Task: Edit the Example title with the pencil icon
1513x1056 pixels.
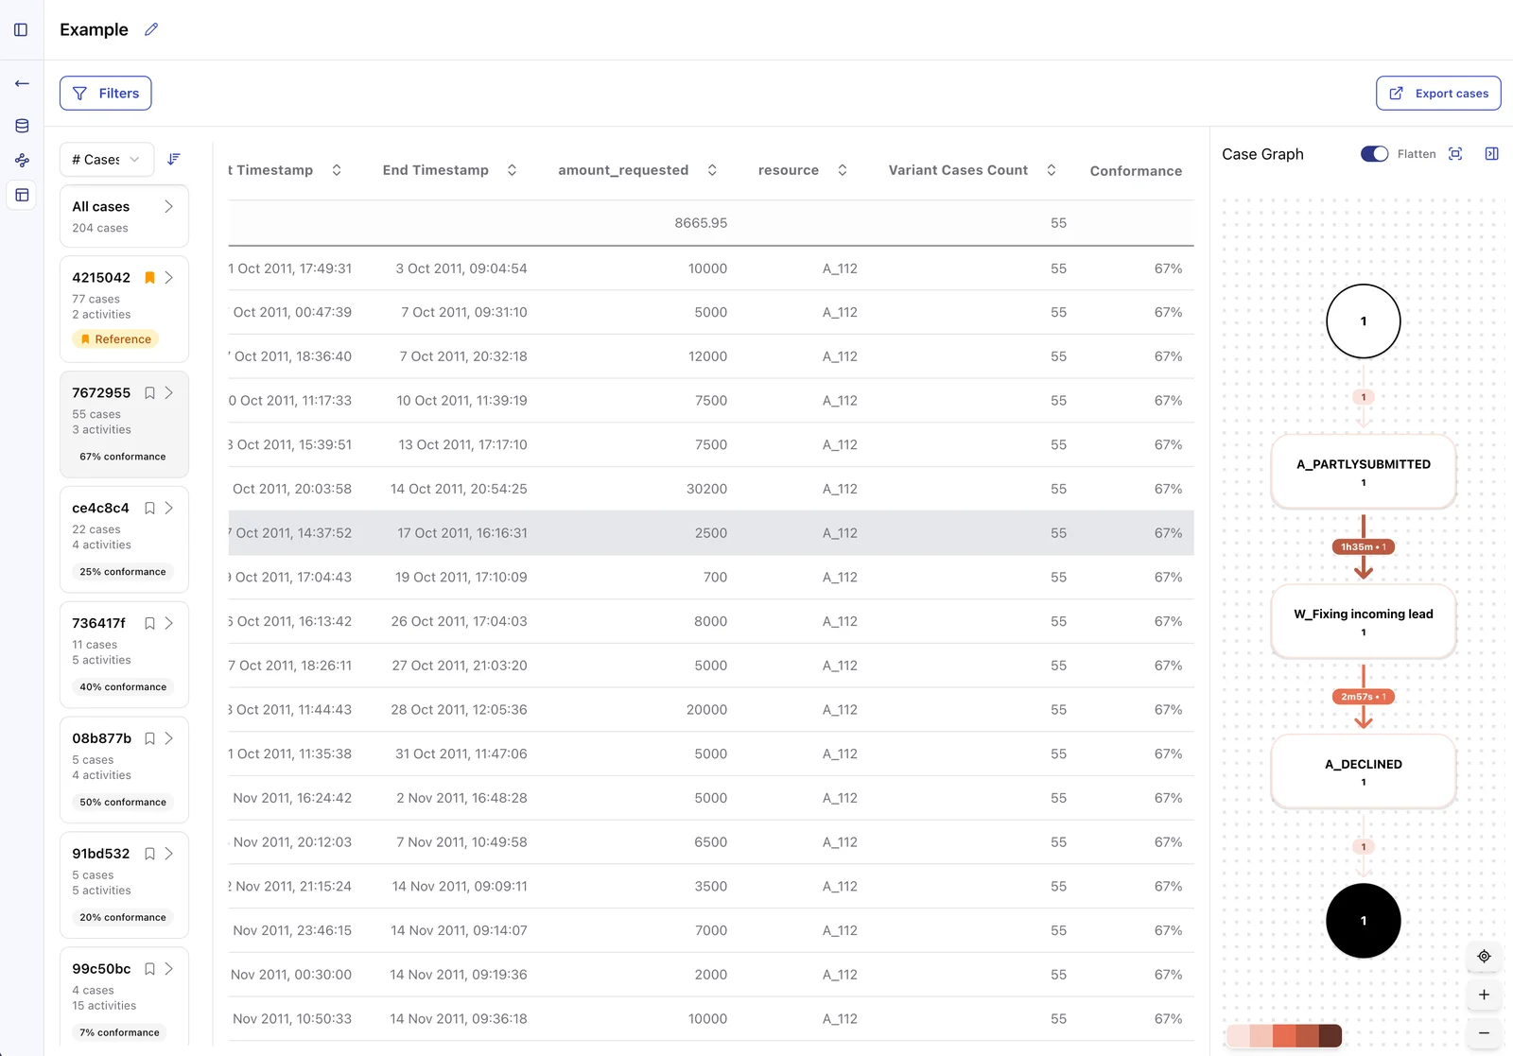Action: coord(151,30)
